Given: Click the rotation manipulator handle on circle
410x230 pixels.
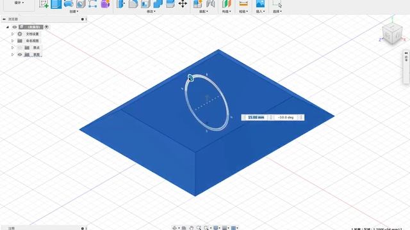Looking at the screenshot, I should point(191,77).
